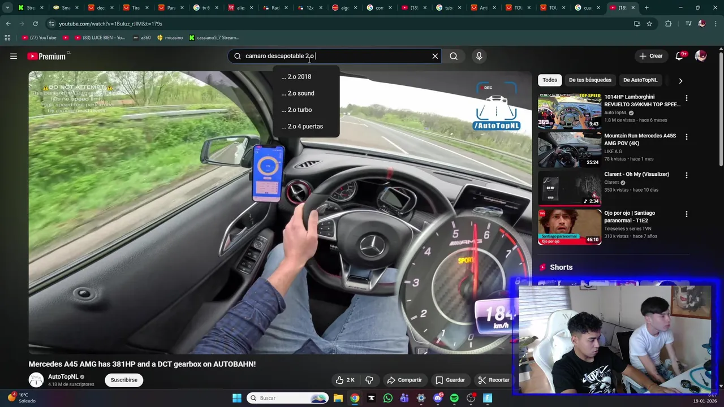Open a new browser tab with plus
The width and height of the screenshot is (724, 407).
(647, 7)
